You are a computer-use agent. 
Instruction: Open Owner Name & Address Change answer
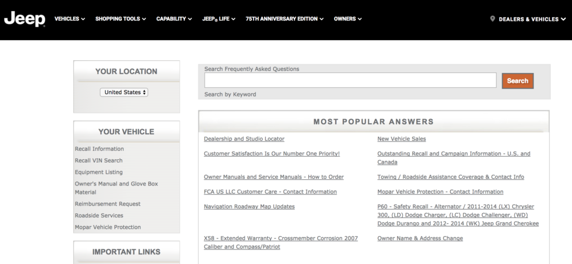420,238
